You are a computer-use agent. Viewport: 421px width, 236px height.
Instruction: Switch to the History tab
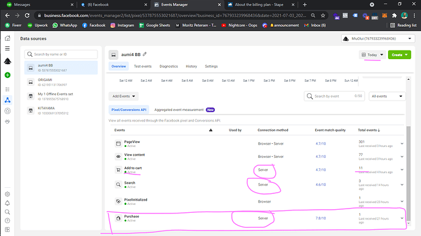(x=191, y=66)
